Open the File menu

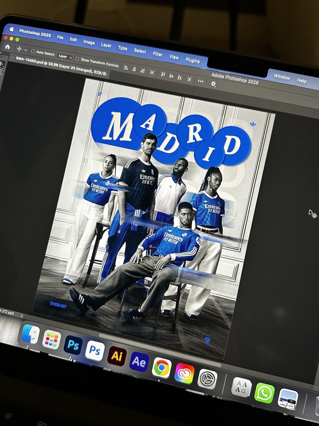[x=60, y=37]
